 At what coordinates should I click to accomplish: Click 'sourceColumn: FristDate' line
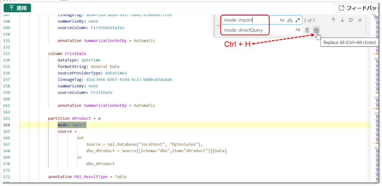click(x=85, y=93)
